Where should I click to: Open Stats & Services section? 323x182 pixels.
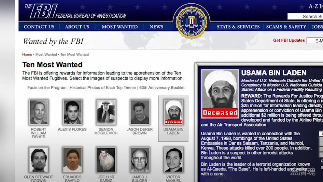click(x=238, y=27)
